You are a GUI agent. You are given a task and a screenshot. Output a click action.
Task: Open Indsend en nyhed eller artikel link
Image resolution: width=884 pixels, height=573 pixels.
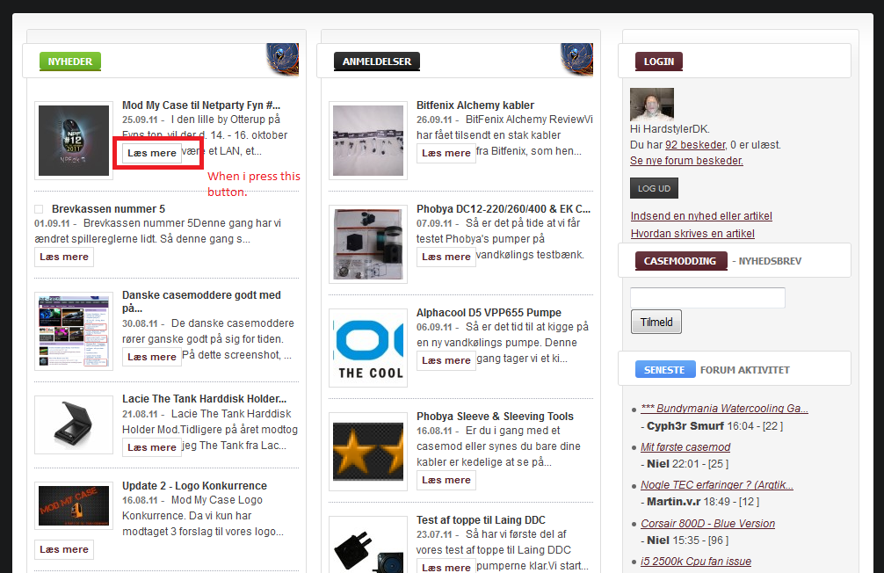click(701, 216)
